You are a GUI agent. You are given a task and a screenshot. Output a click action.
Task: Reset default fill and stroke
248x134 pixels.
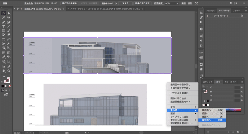[2, 82]
